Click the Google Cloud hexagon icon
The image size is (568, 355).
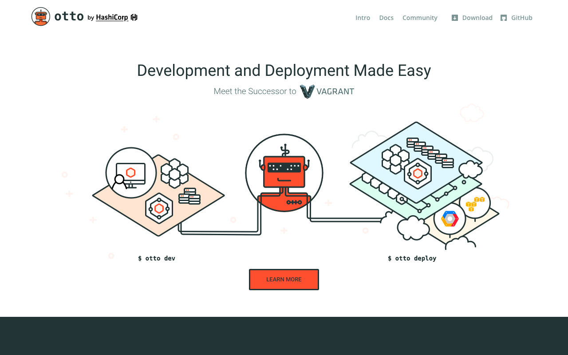pyautogui.click(x=450, y=219)
